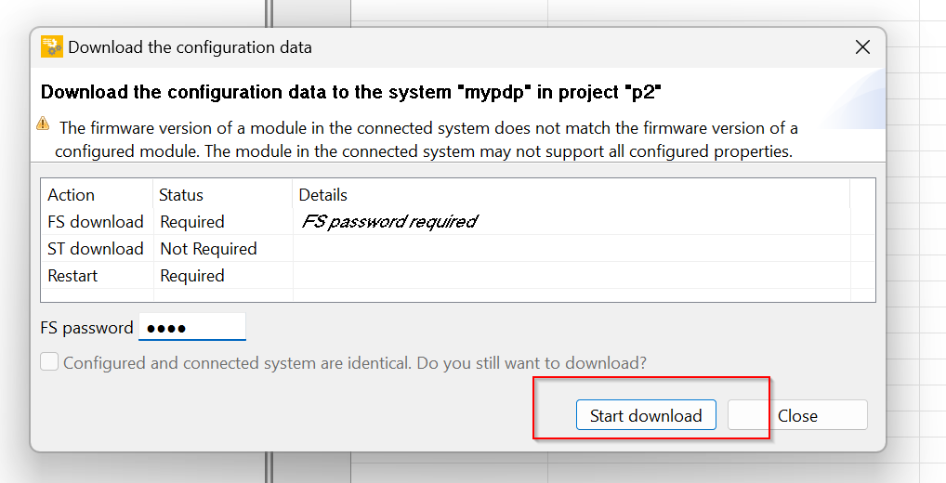
Task: Click the Required status of FS download
Action: (191, 222)
